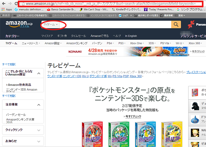This screenshot has width=206, height=147.
Task: Go back using browser back arrow
Action: coord(4,3)
